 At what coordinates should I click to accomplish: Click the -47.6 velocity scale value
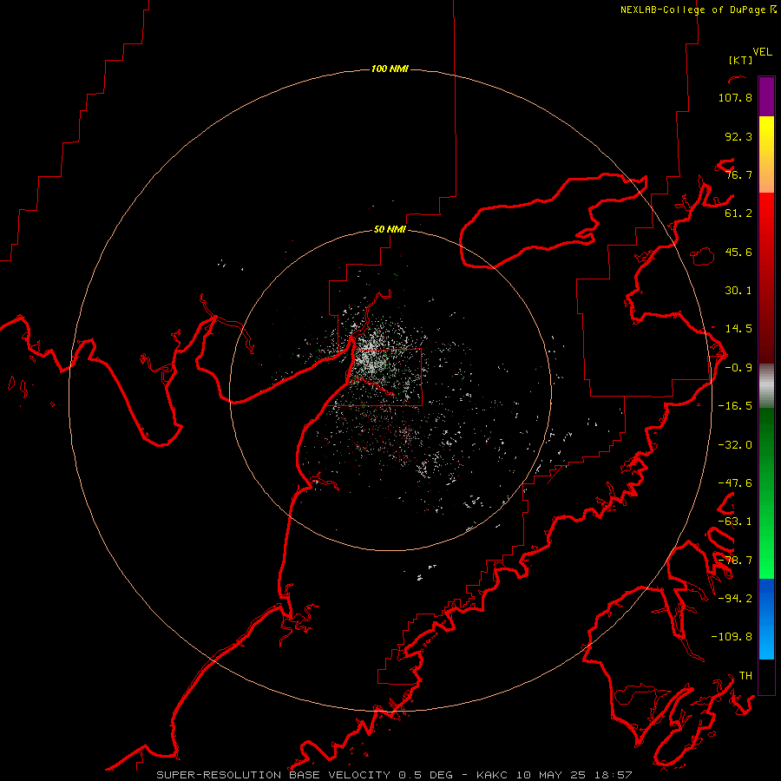pyautogui.click(x=735, y=483)
